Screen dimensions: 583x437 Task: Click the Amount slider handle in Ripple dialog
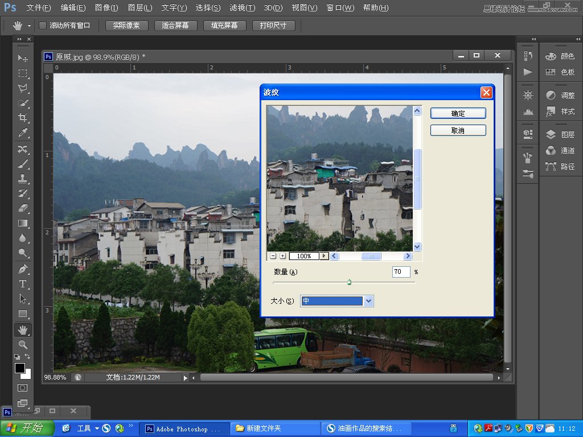[x=349, y=282]
